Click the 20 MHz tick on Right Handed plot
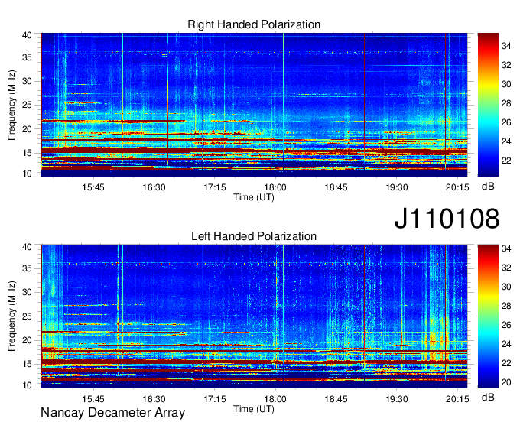This screenshot has height=422, width=520. point(27,129)
